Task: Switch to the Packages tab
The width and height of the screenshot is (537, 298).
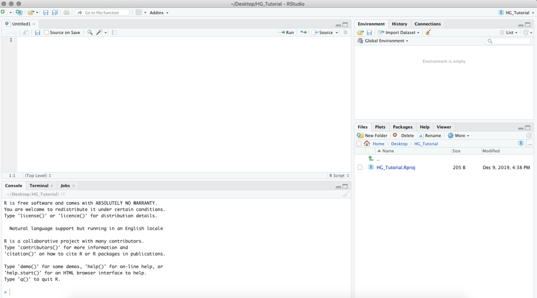Action: click(402, 127)
